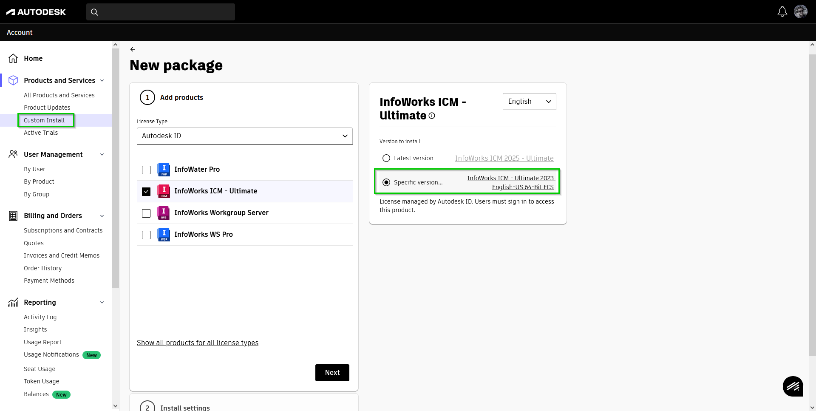Open the chat assistant floating button

pos(793,386)
